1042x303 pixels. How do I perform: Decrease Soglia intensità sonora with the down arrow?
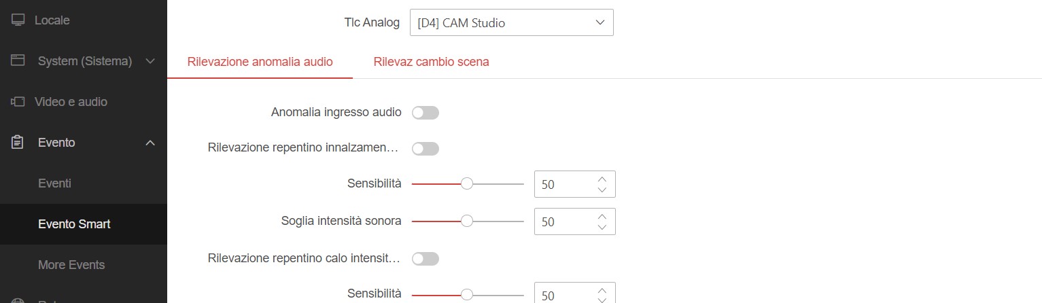602,228
